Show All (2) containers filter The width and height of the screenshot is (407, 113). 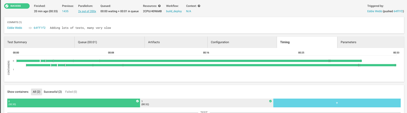click(x=37, y=92)
